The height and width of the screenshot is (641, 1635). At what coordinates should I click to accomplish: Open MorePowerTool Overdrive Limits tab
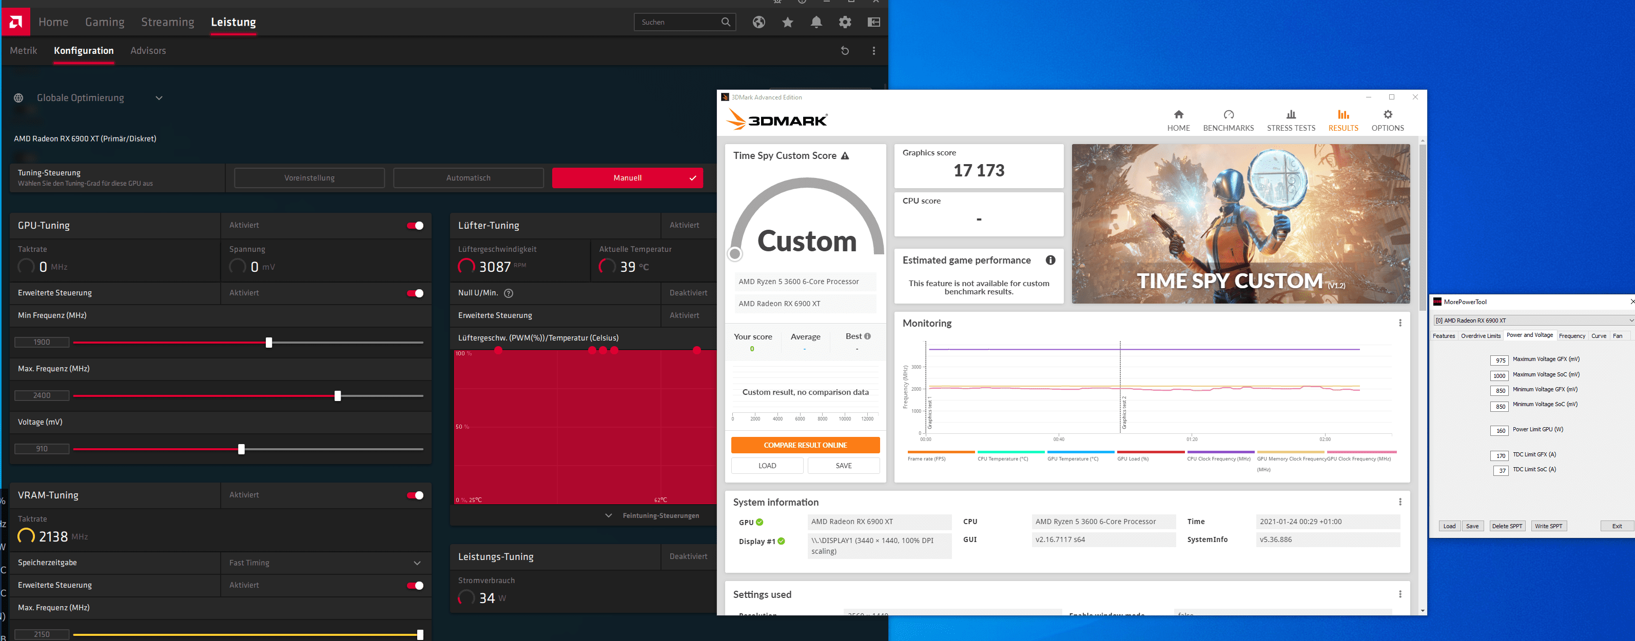click(1480, 336)
